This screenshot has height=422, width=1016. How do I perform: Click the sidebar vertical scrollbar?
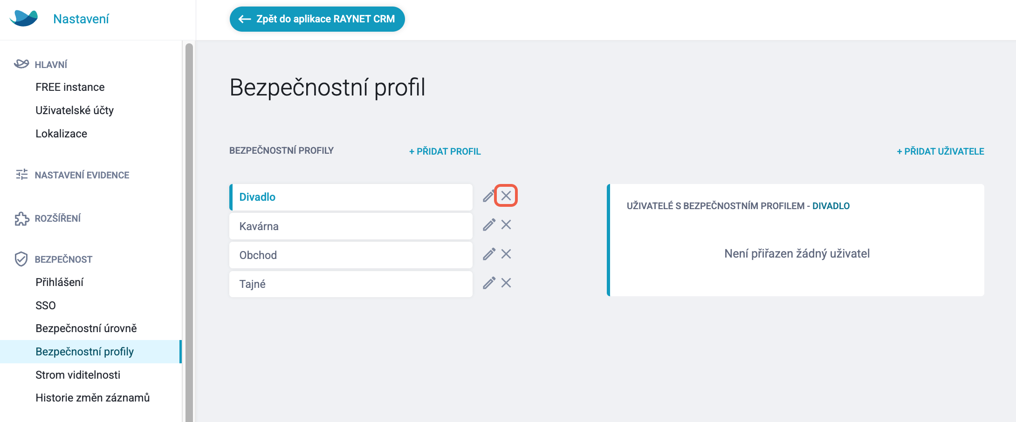click(189, 233)
